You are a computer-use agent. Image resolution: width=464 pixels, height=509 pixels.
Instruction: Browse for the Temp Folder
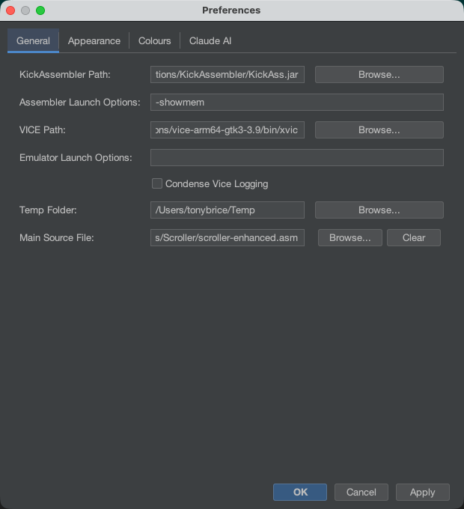click(x=379, y=210)
